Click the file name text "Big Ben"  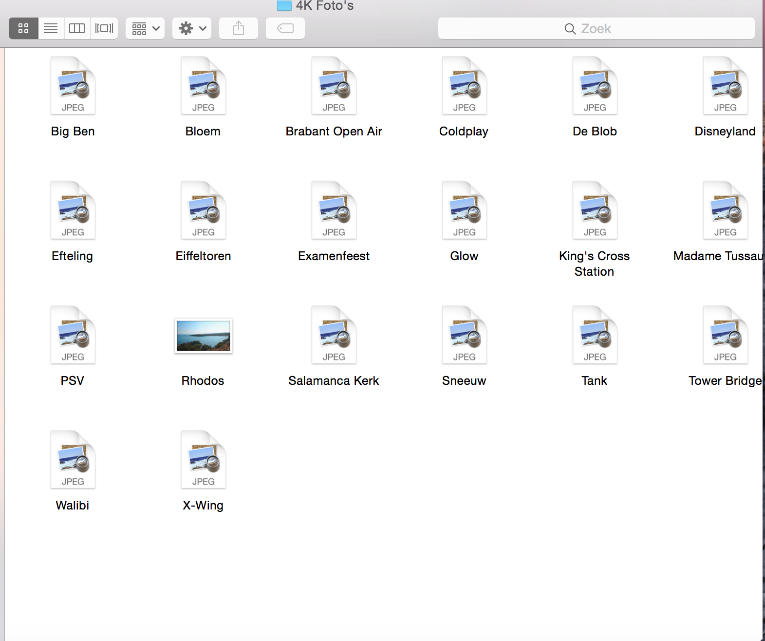[73, 132]
